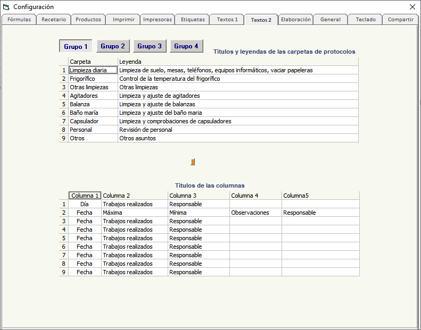Open the Productos tab

88,20
